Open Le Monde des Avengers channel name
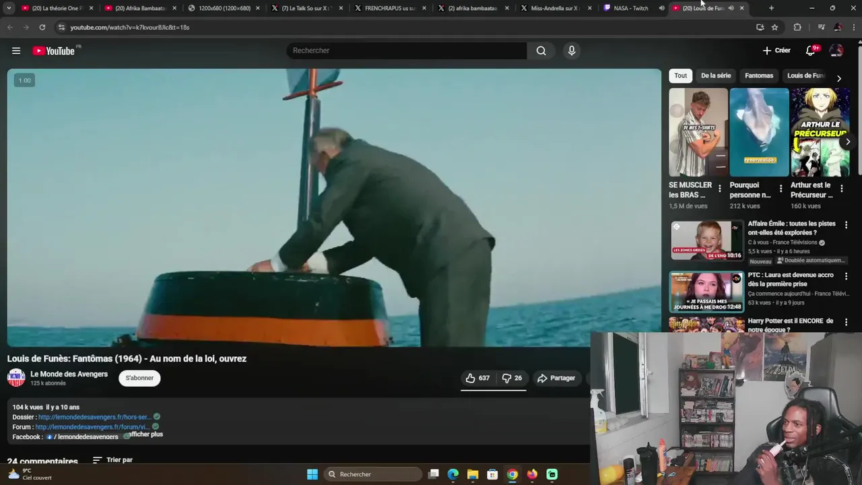 69,374
